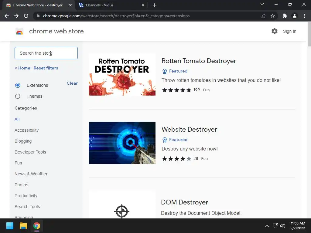The width and height of the screenshot is (311, 233).
Task: Go back with the browser back arrow
Action: [x=7, y=16]
